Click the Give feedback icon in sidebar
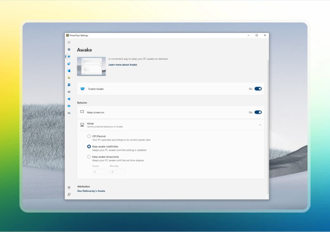The width and height of the screenshot is (330, 232). [x=69, y=195]
